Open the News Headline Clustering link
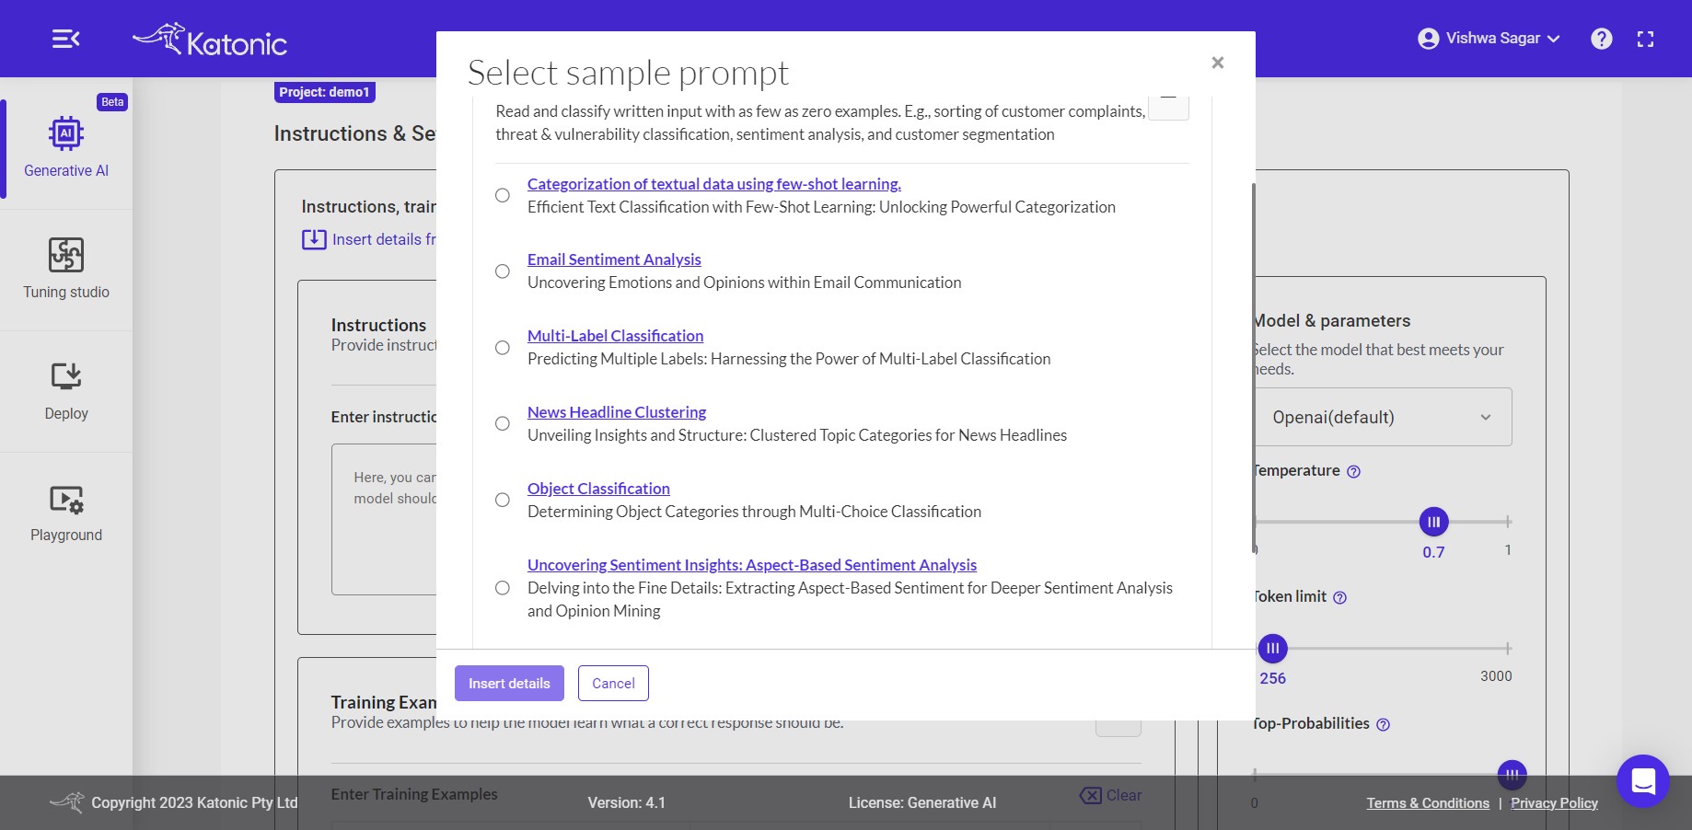 [617, 412]
